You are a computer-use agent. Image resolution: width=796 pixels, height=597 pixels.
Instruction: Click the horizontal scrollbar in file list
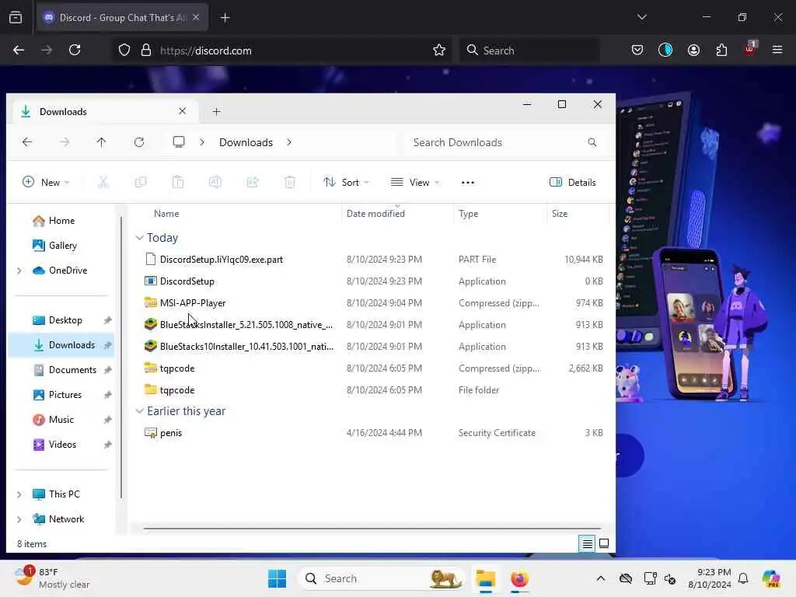tap(372, 529)
